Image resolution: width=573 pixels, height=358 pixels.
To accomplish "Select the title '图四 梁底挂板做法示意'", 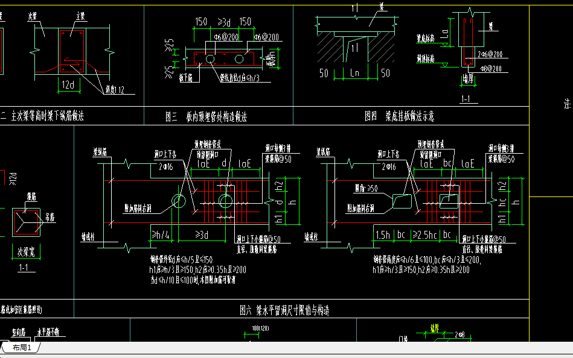I will pyautogui.click(x=400, y=116).
